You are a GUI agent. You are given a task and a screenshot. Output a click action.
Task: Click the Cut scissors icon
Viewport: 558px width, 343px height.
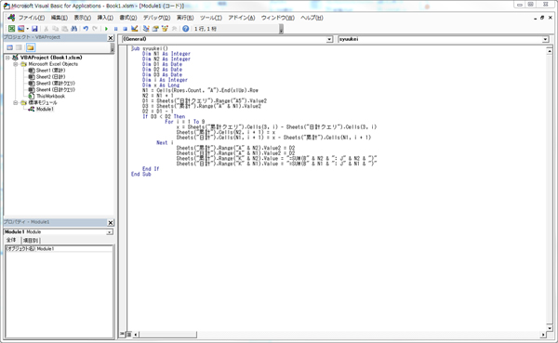46,29
